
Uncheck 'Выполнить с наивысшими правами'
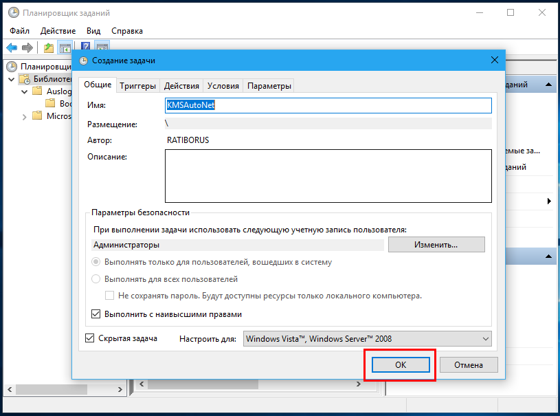point(96,314)
